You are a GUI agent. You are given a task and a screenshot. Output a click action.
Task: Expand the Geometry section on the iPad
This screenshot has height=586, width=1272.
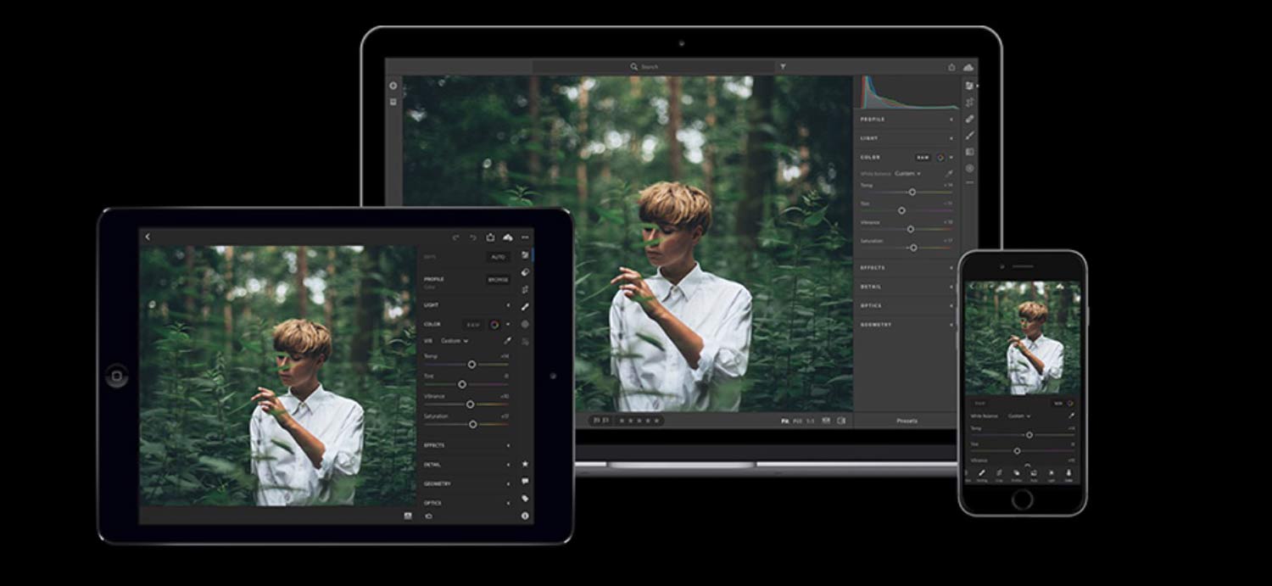pos(438,483)
